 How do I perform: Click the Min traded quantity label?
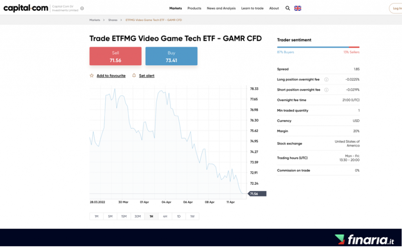[293, 111]
